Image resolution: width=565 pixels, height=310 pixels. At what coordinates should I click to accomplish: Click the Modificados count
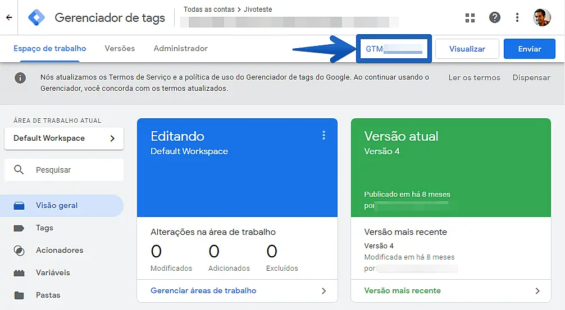(x=156, y=251)
